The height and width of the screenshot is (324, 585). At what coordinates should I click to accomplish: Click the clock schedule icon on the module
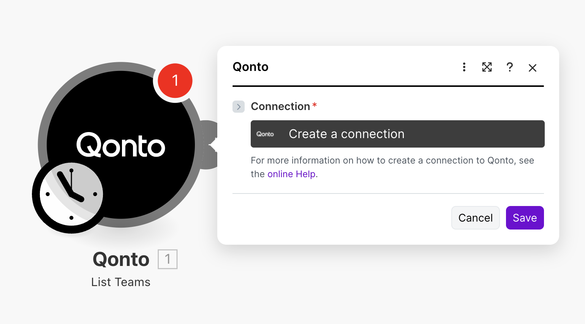(71, 194)
